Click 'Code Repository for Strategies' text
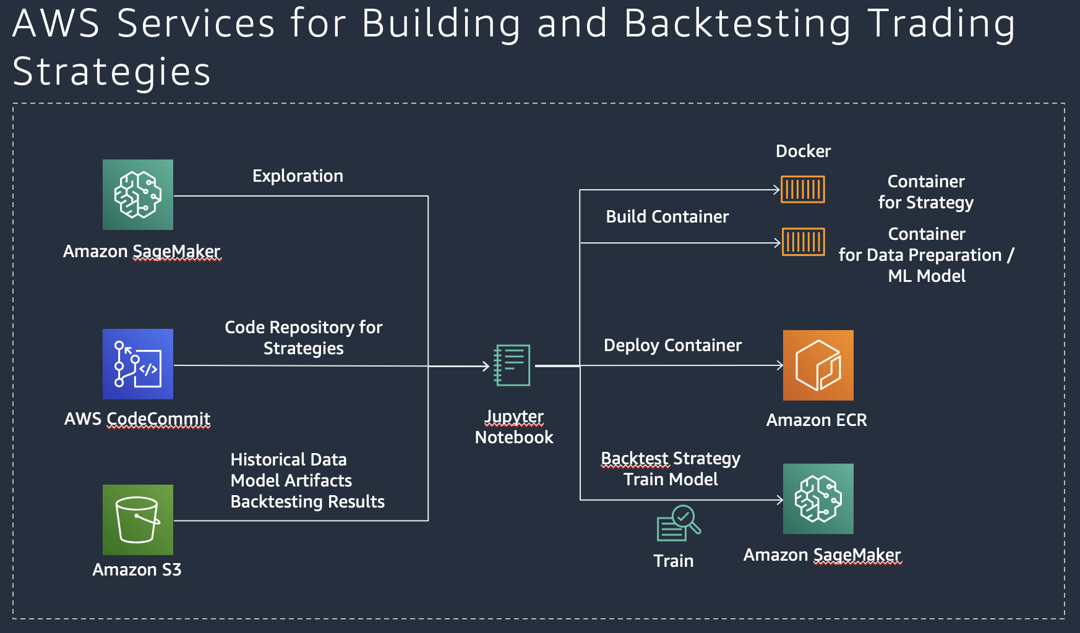 coord(304,338)
